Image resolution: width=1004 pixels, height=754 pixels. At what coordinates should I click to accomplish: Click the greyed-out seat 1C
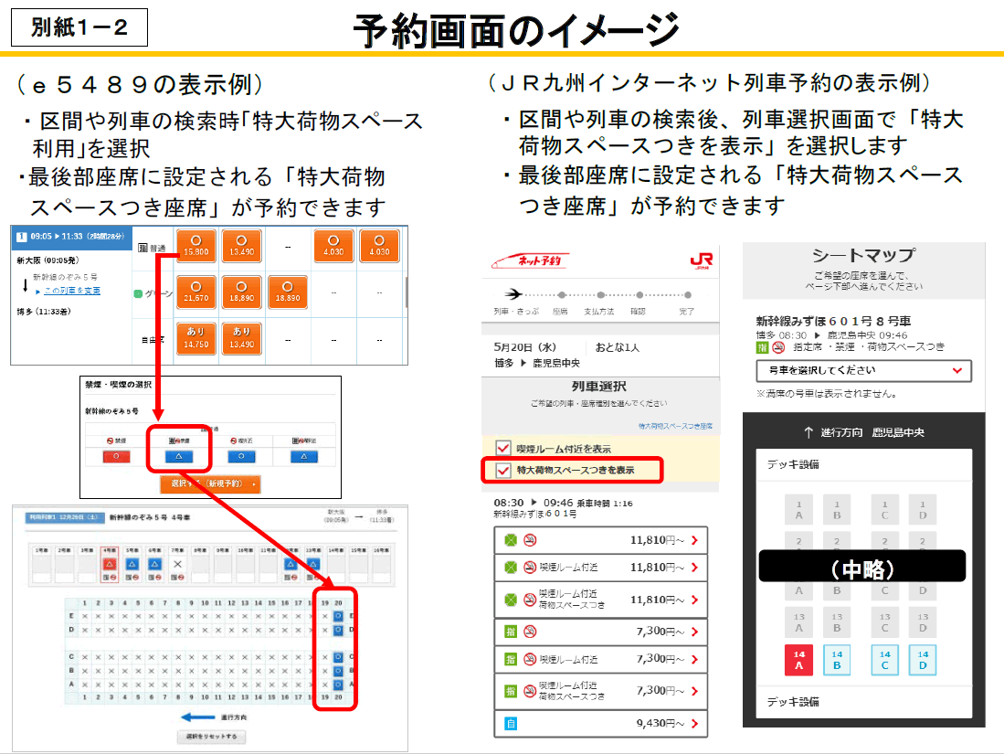884,510
